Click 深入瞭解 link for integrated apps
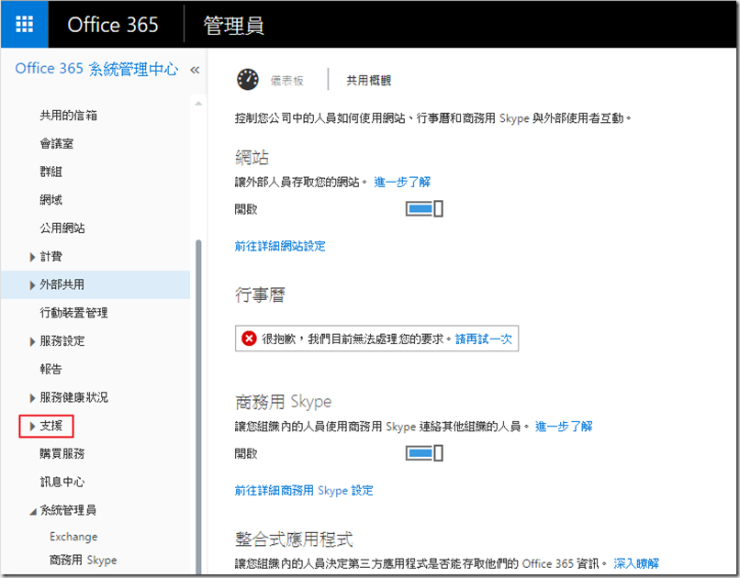 (x=635, y=562)
